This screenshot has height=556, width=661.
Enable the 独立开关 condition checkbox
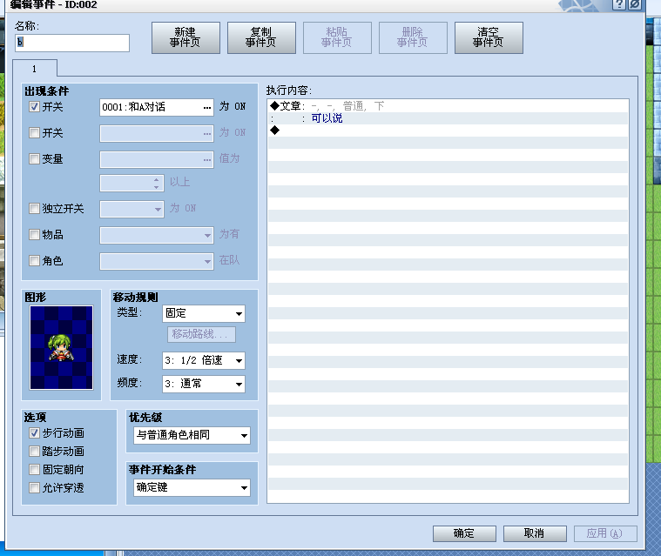coord(34,209)
